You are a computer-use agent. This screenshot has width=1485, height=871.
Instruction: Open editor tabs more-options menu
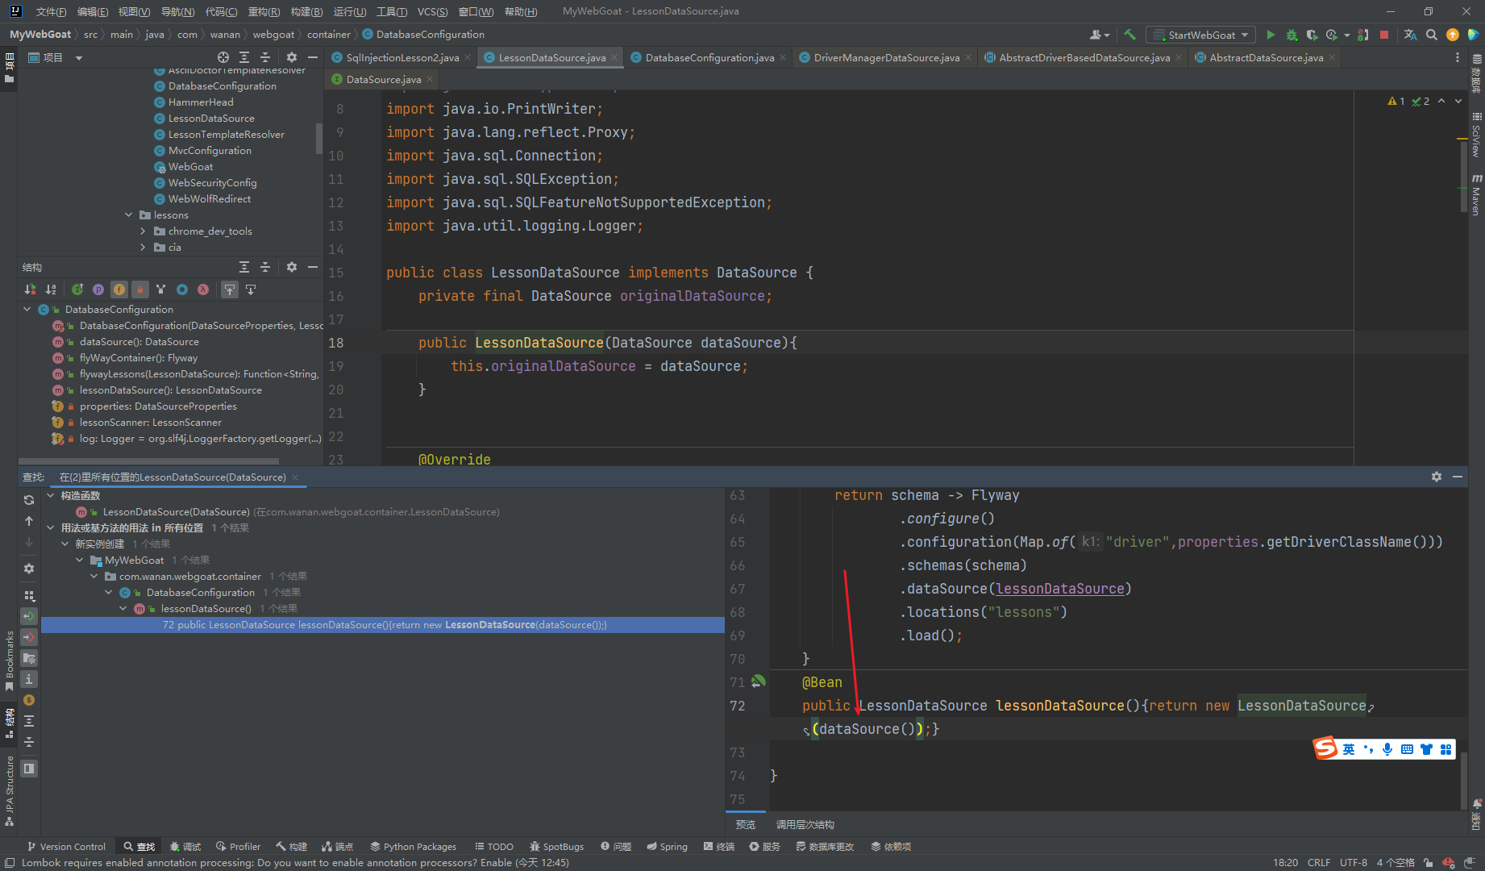coord(1457,57)
